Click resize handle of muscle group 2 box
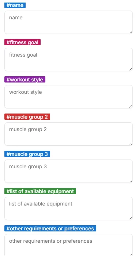Screen dimensions: 135x261 click(131, 144)
